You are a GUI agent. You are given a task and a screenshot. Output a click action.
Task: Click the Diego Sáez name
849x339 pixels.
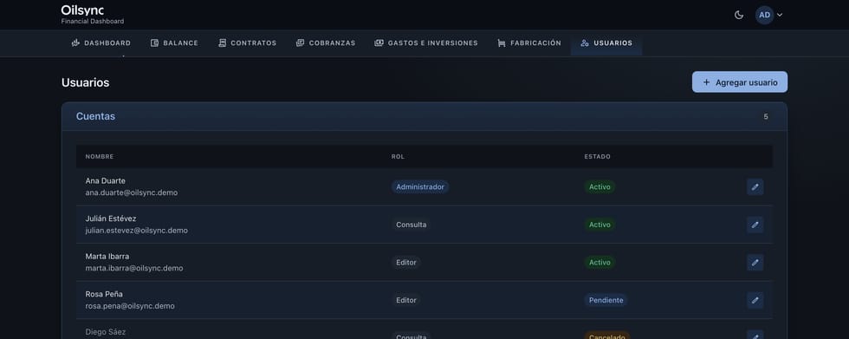tap(106, 332)
